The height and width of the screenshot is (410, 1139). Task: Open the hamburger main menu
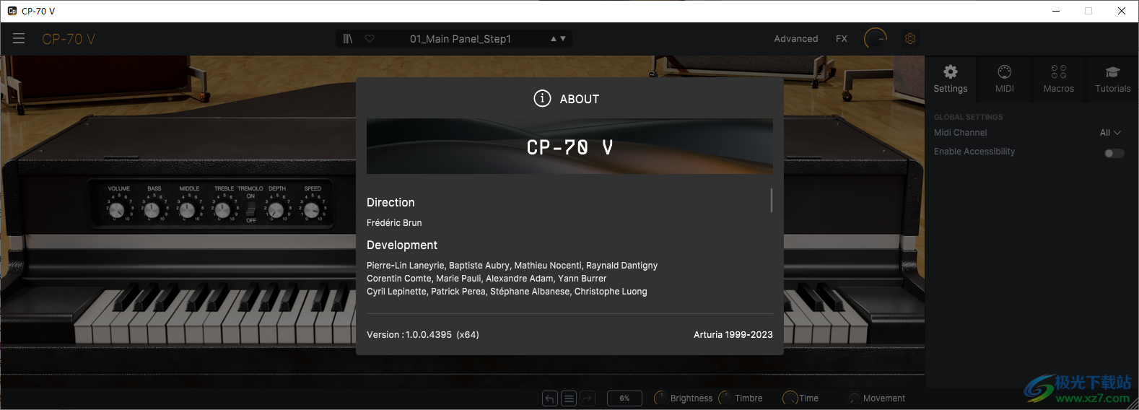[x=19, y=39]
